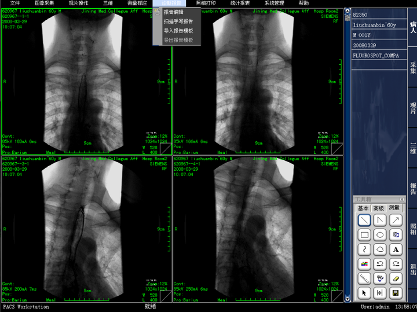Image resolution: width=417 pixels, height=312 pixels.
Task: Select the ruler calibration tool
Action: point(364,278)
